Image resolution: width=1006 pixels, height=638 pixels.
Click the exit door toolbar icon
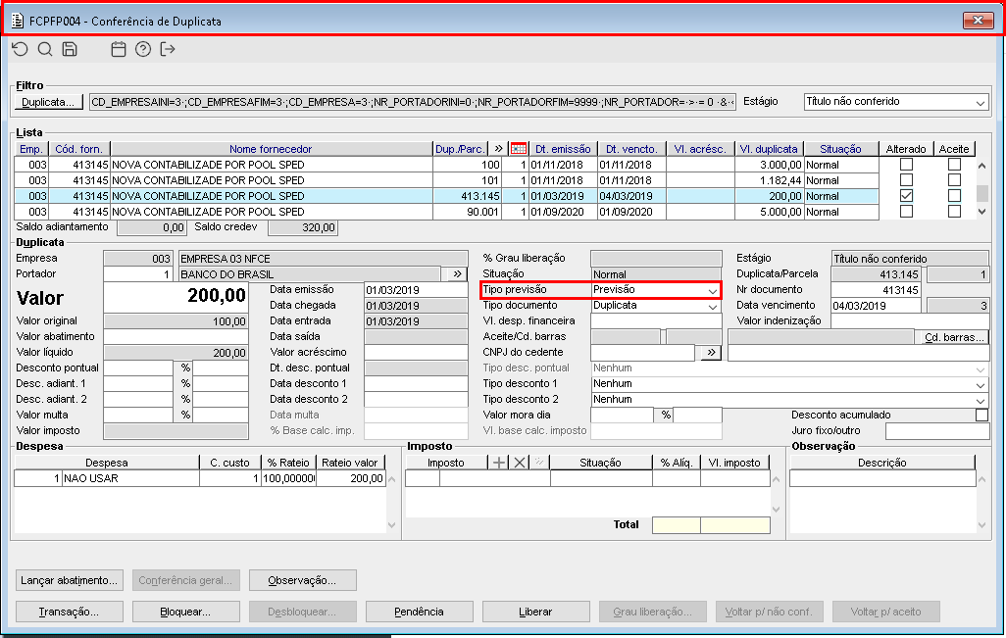click(x=168, y=50)
